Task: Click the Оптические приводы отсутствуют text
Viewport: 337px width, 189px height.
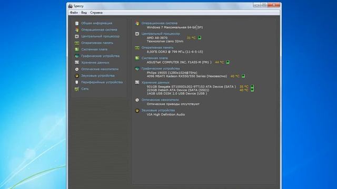Action: 173,104
